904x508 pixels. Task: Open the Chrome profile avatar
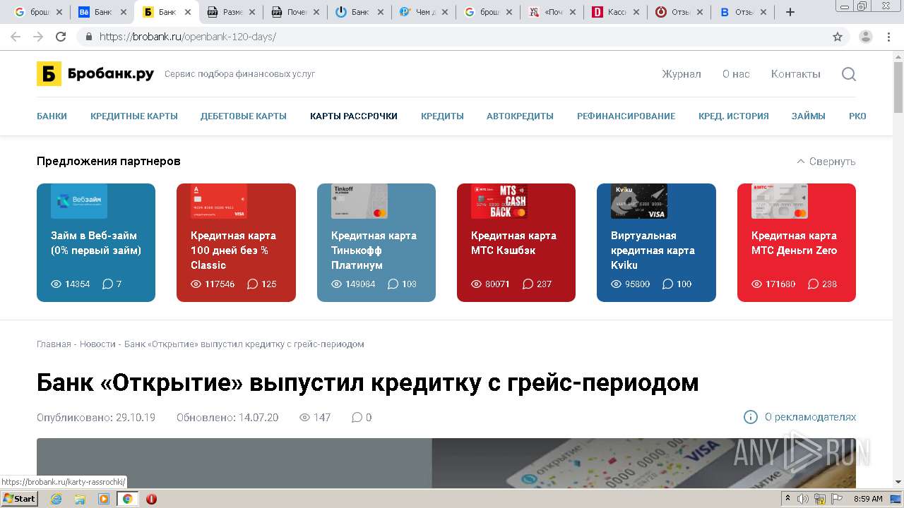point(866,37)
